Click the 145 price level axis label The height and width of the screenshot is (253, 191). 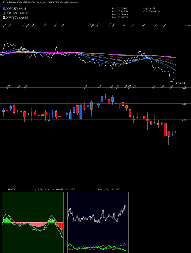184,120
